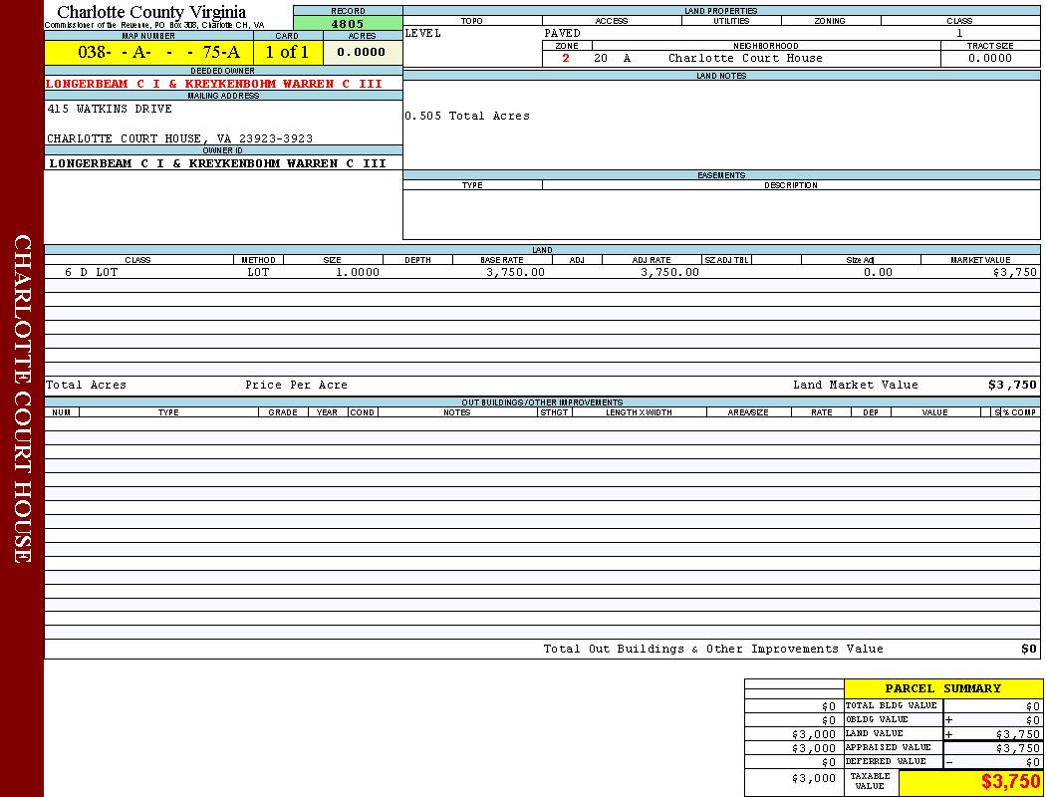Click the yellow Parcel Summary header
Viewport: 1046px width, 797px height.
click(x=942, y=688)
